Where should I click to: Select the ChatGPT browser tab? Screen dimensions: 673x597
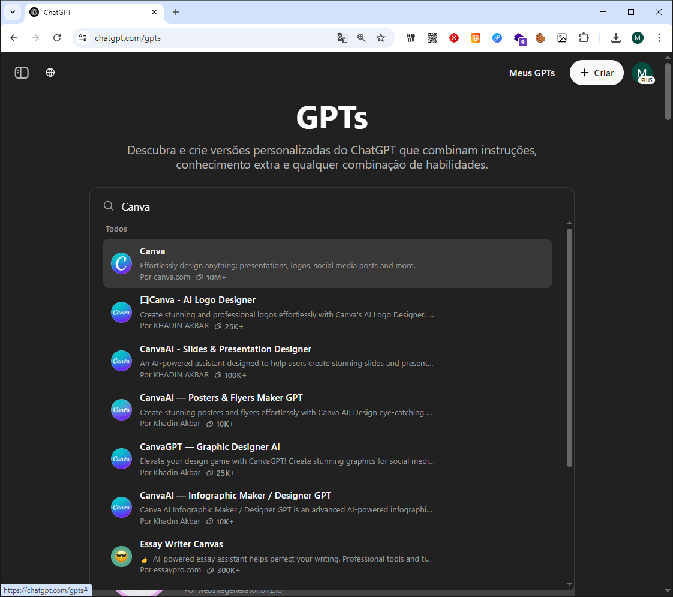(94, 12)
